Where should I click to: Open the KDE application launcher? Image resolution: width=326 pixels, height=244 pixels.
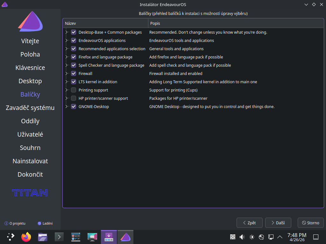pos(11,237)
